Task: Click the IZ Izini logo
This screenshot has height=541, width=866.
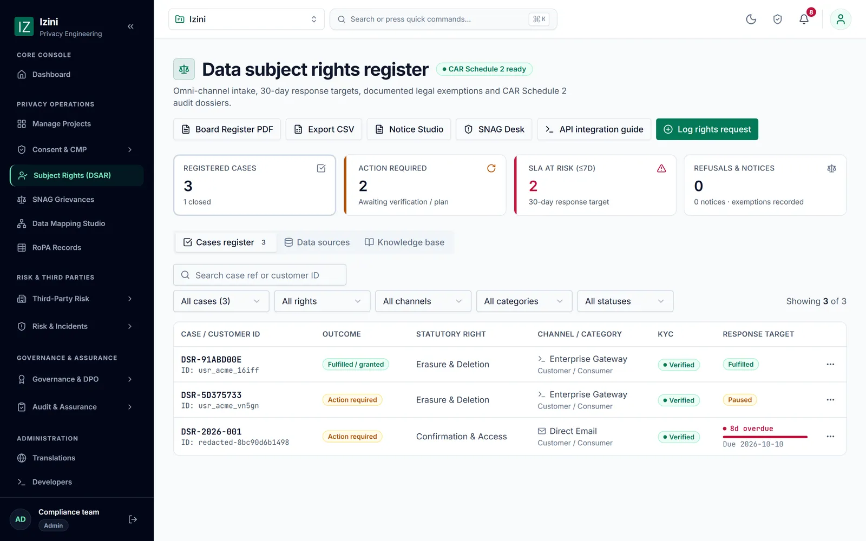Action: pyautogui.click(x=24, y=27)
